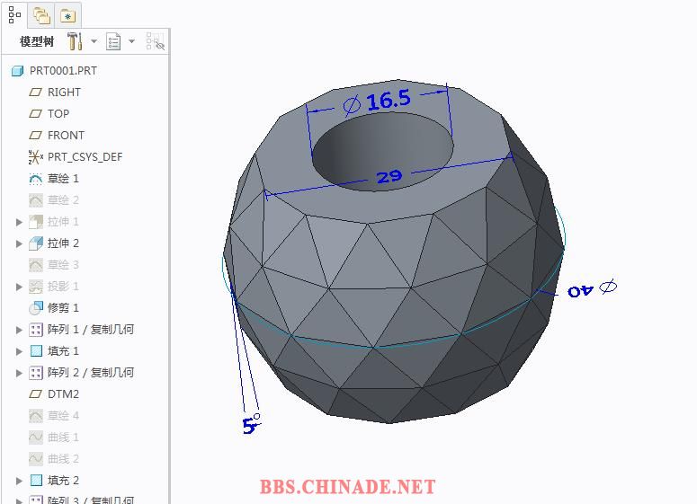The width and height of the screenshot is (697, 504).
Task: Select the hidden 曲线 1 feature
Action: click(x=63, y=438)
